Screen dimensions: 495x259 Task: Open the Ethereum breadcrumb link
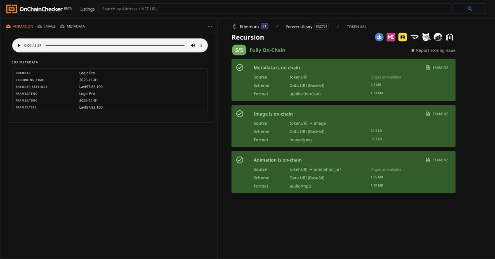click(x=249, y=26)
